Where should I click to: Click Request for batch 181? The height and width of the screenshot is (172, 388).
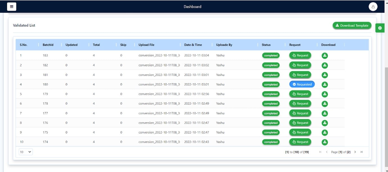point(300,75)
